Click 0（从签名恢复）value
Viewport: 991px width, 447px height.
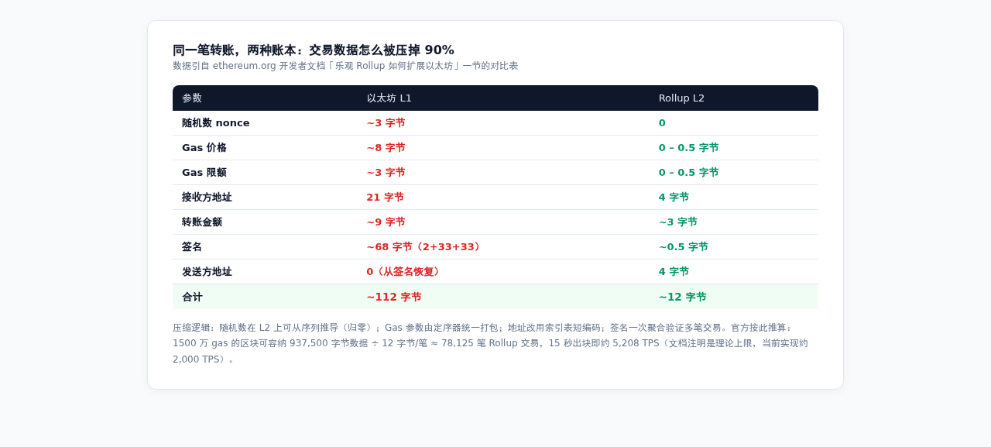tap(405, 272)
